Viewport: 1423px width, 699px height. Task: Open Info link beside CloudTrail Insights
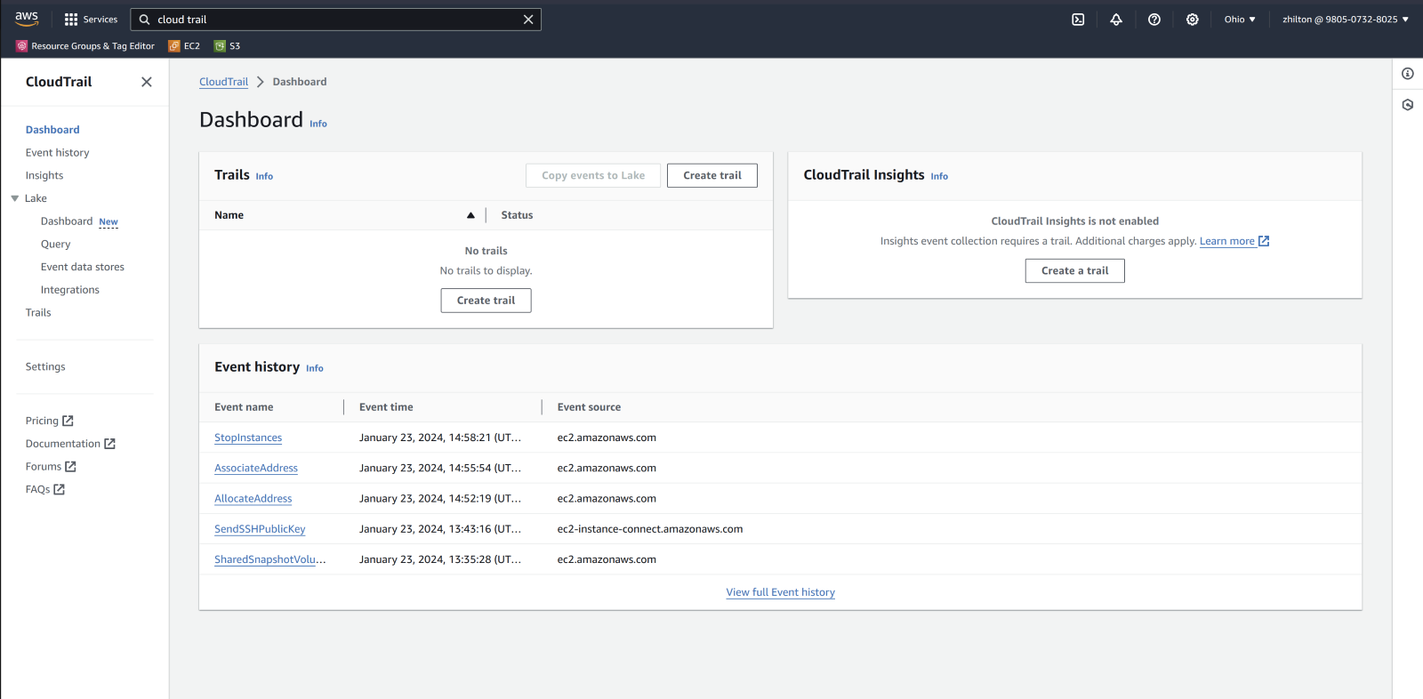click(x=939, y=176)
